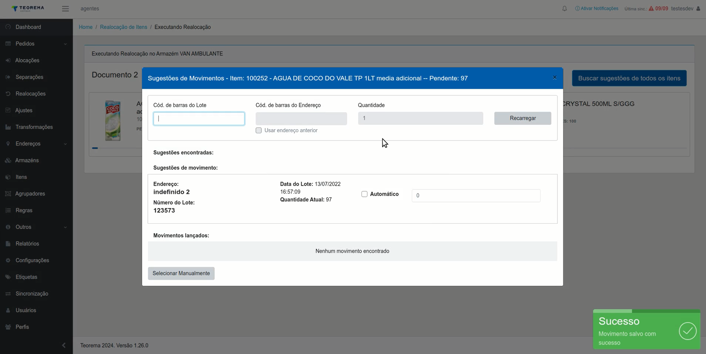
Task: Click the user profile icon beside testesdev
Action: 698,8
